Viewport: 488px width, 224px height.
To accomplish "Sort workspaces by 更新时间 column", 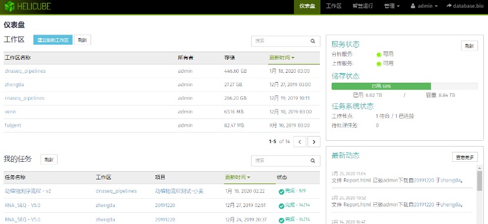I will (x=282, y=57).
